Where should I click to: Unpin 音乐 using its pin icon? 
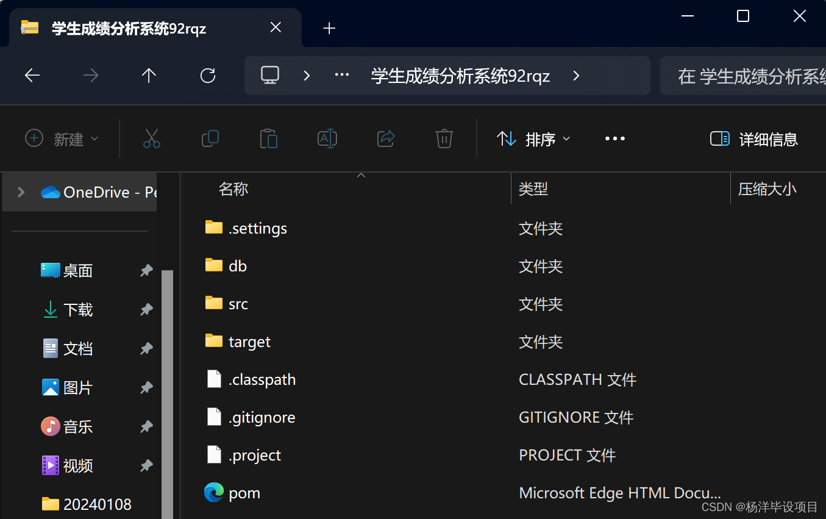(146, 427)
